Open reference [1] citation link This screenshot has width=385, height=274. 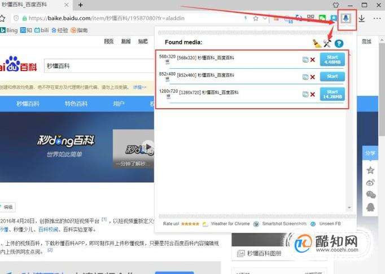coord(104,219)
